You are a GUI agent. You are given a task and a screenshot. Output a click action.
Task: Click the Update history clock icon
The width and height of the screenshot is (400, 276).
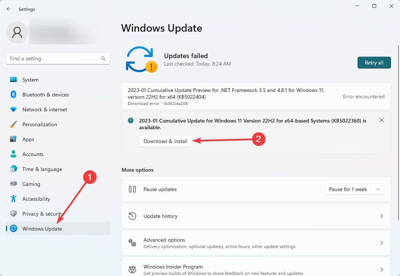[132, 216]
